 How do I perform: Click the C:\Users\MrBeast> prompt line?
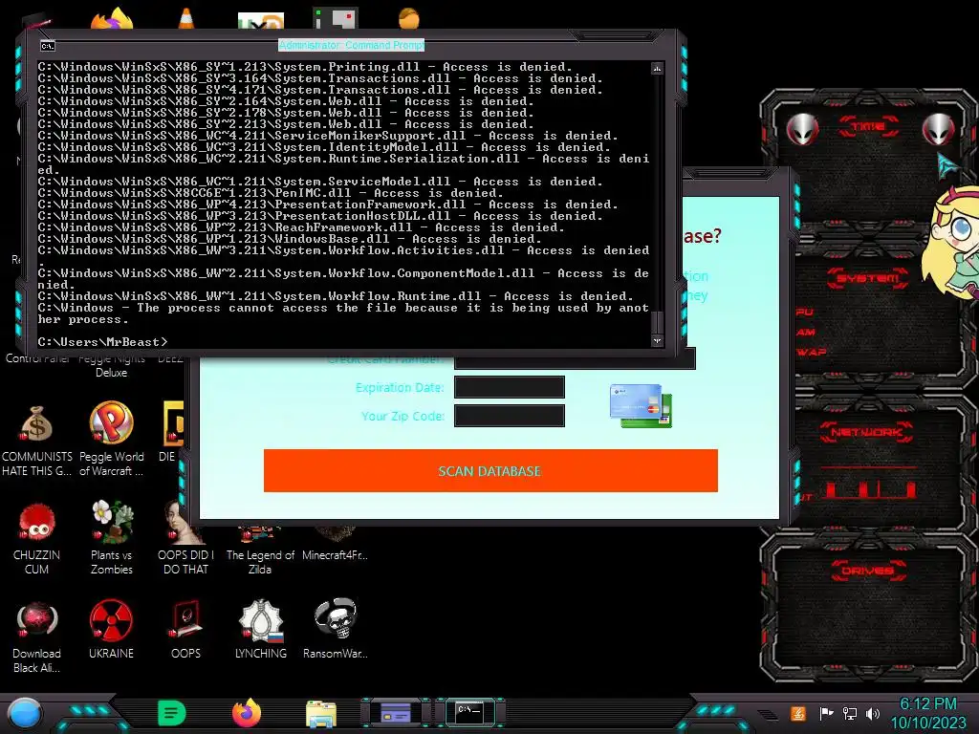[x=103, y=342]
